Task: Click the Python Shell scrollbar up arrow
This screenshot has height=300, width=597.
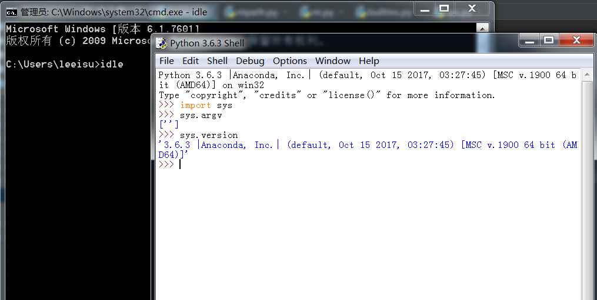Action: [x=587, y=75]
